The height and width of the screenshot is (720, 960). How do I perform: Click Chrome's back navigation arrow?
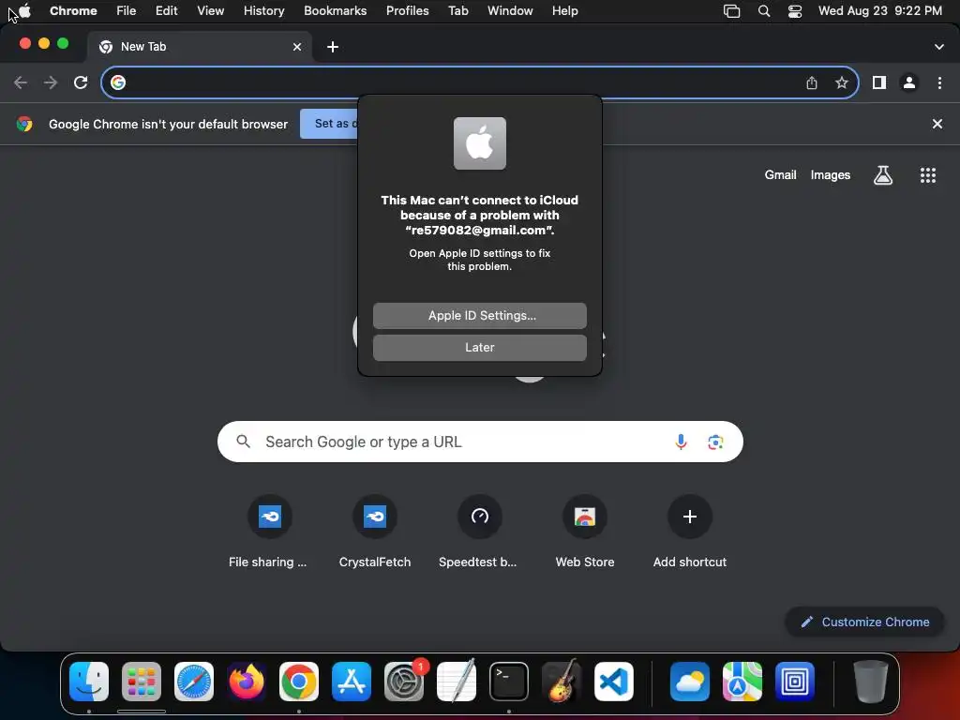21,82
